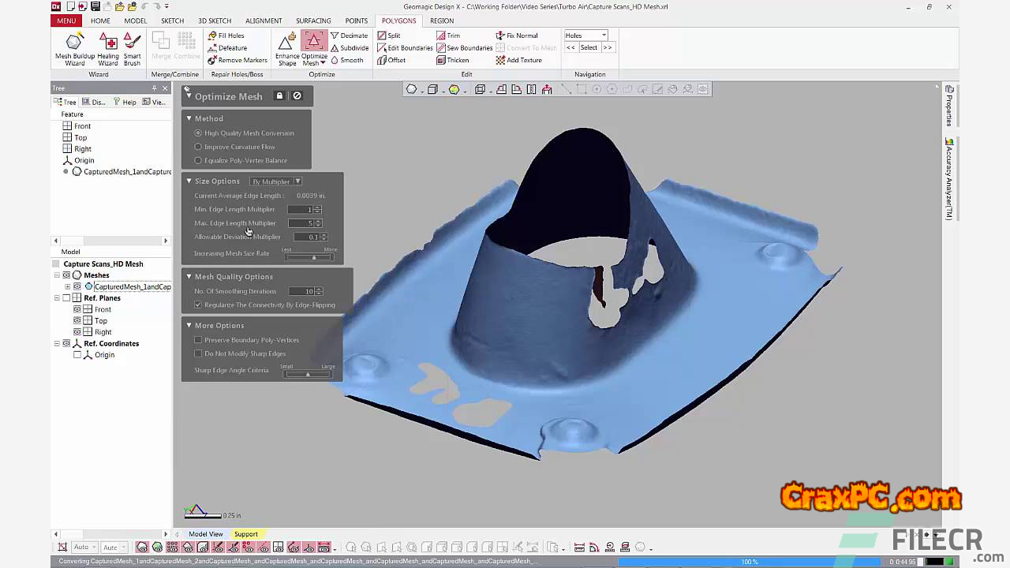Click the Fill Holes tool

click(x=226, y=35)
